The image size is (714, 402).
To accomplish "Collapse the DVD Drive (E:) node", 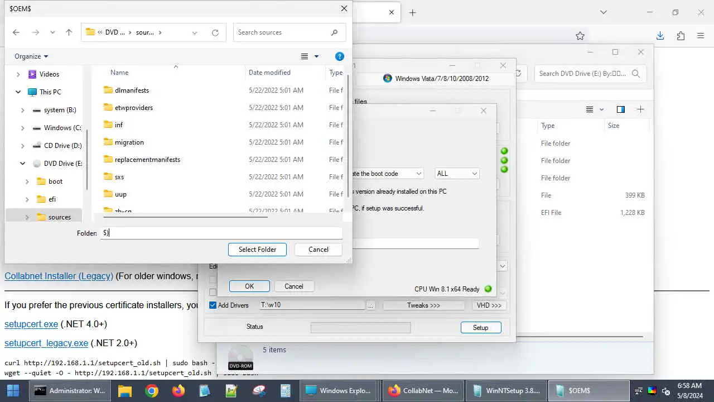I will point(22,164).
